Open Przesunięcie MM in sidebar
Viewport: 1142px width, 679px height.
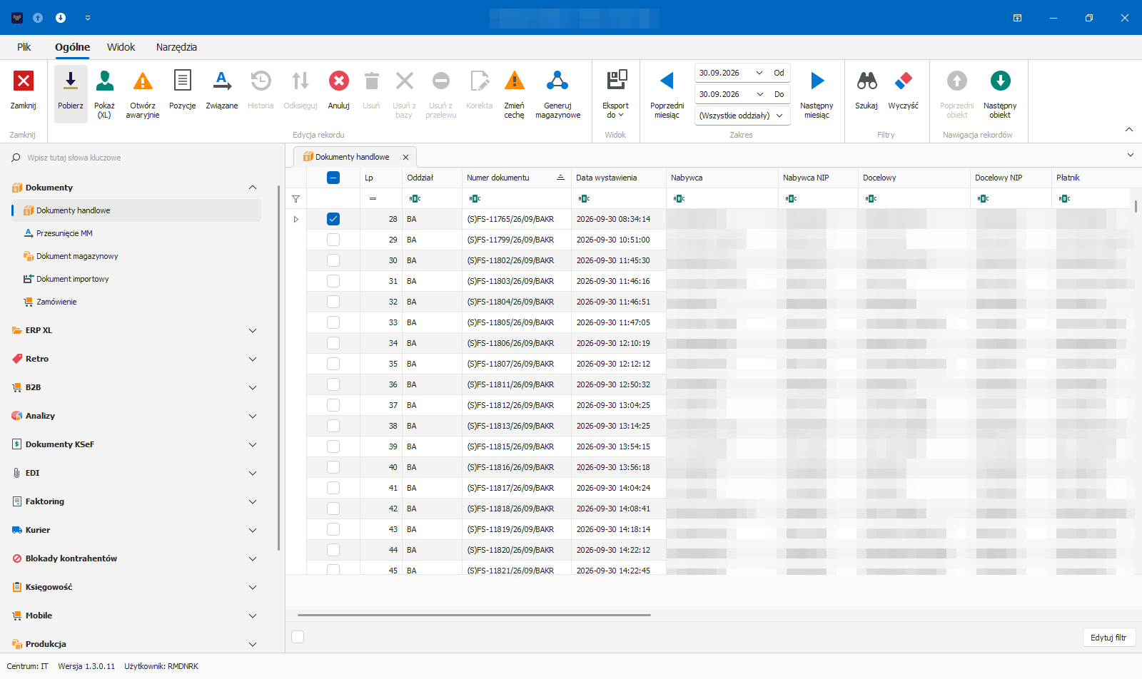pos(64,233)
